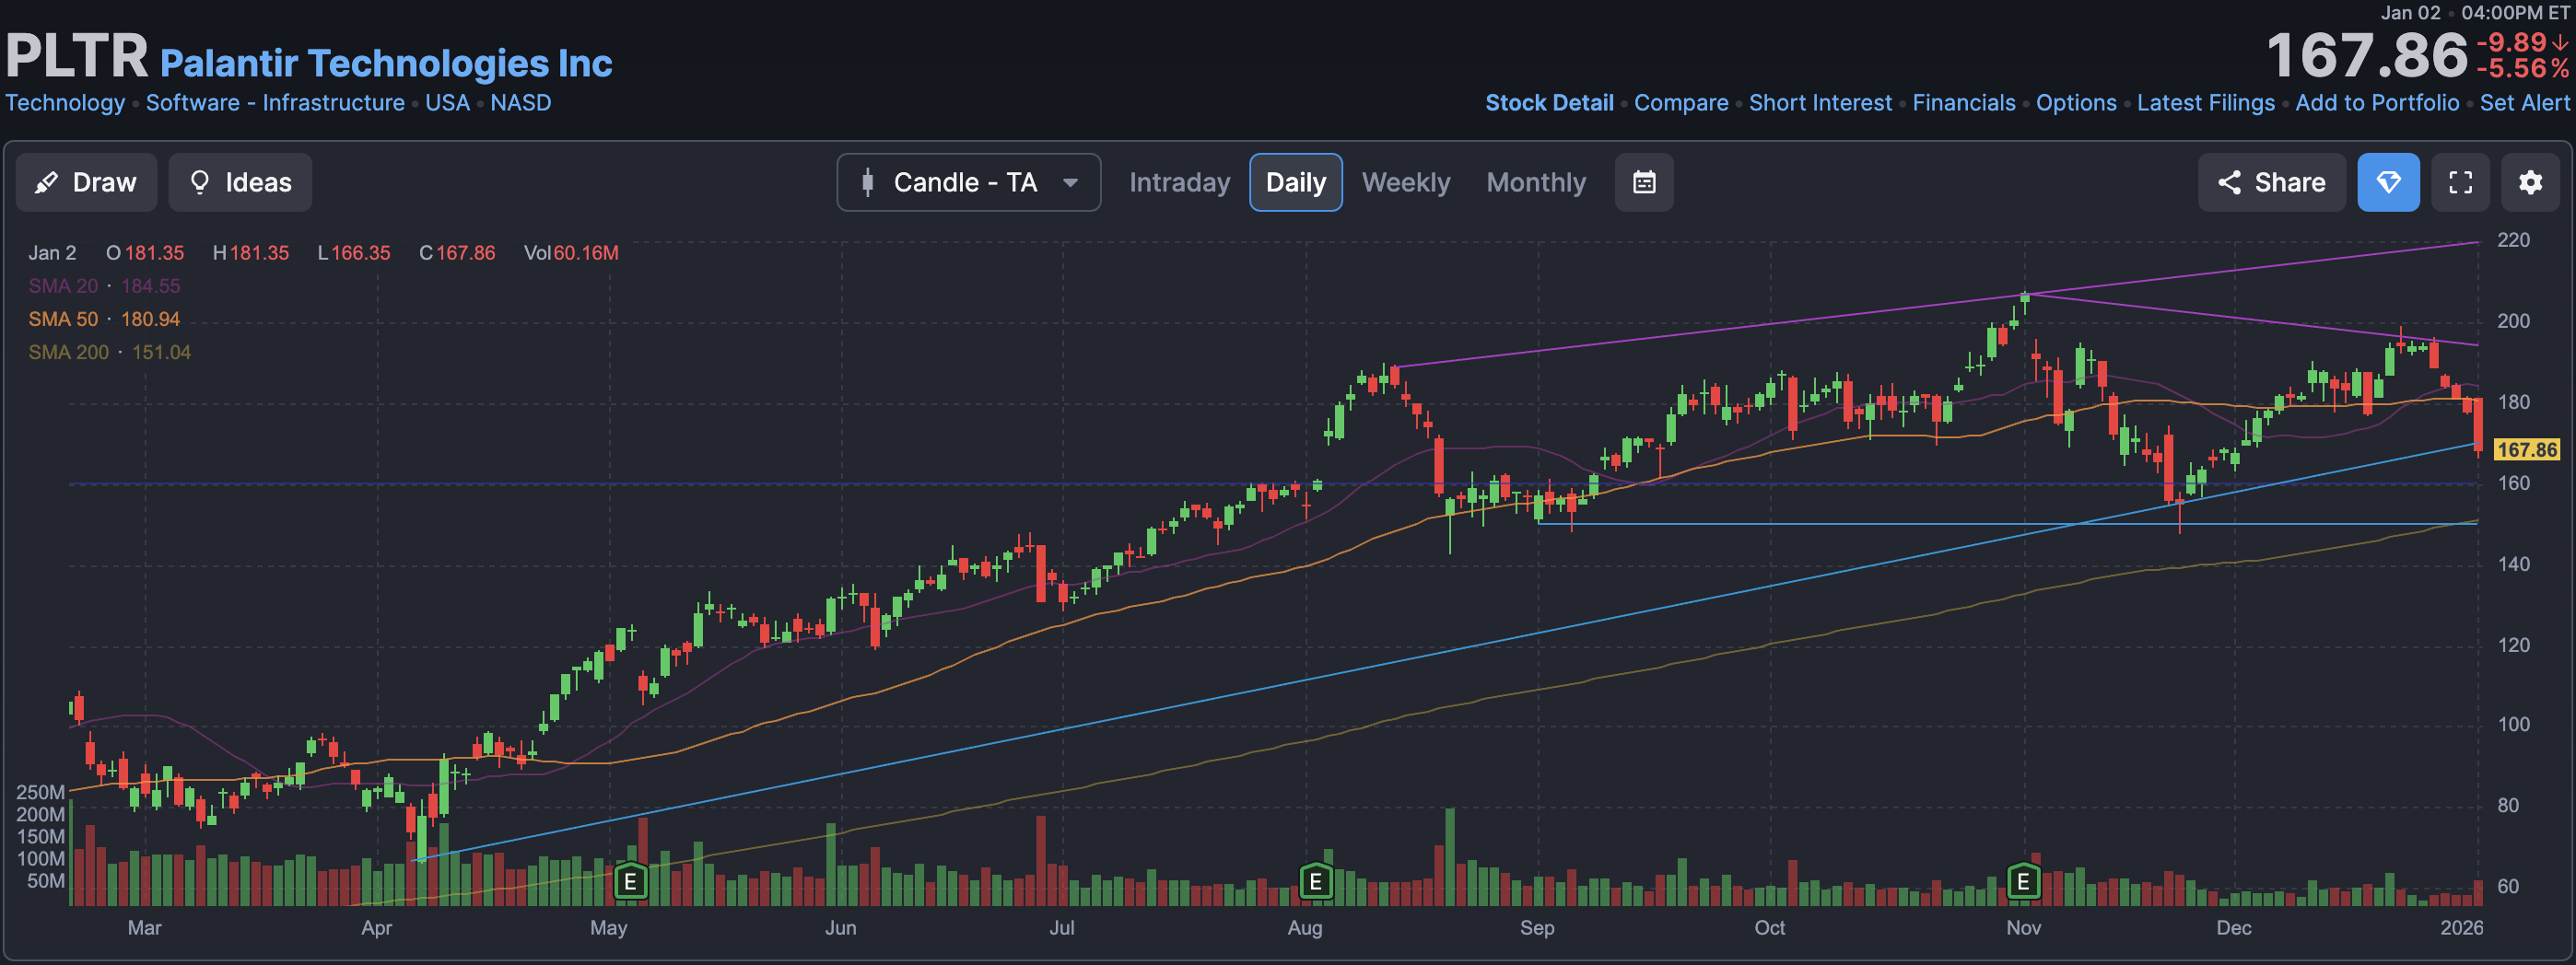
Task: Click the Add to Portfolio link
Action: tap(2377, 103)
